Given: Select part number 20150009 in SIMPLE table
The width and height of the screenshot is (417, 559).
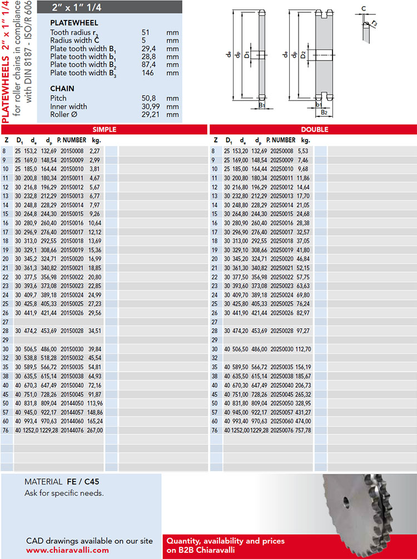Looking at the screenshot, I should click(x=72, y=160).
